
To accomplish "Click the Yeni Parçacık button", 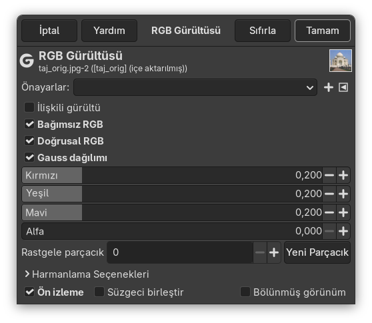I will tap(317, 252).
